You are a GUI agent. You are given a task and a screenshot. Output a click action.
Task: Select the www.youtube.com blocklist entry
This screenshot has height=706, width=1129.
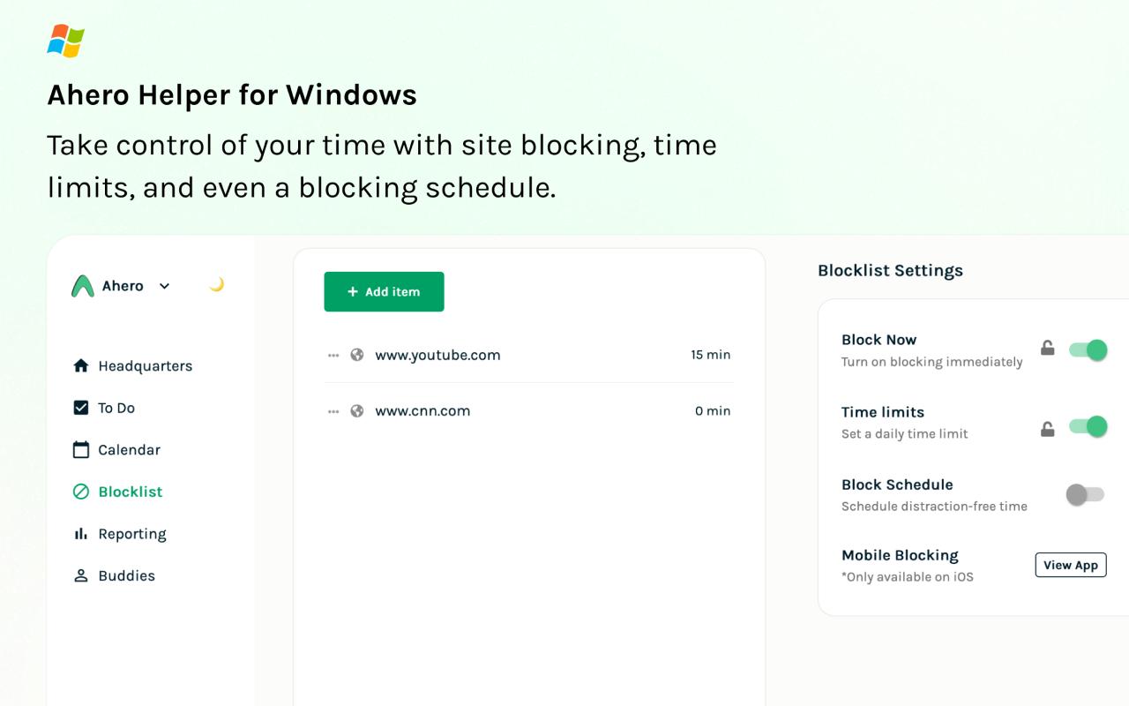[529, 355]
